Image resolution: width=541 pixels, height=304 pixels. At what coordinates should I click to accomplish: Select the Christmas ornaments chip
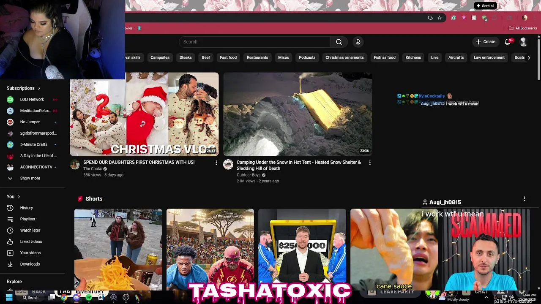point(344,57)
